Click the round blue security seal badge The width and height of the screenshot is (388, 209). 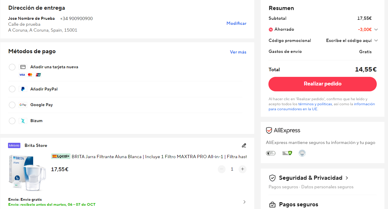[x=302, y=153]
